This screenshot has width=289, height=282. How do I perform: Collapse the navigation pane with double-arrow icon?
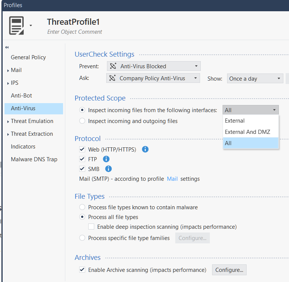tap(7, 47)
